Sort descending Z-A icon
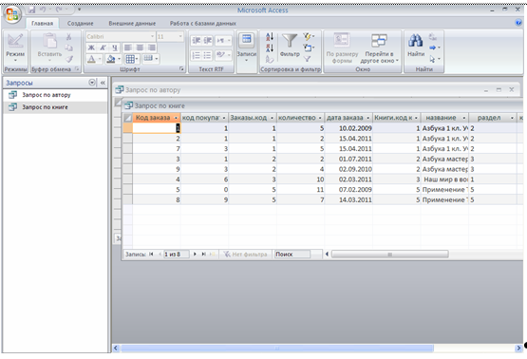The image size is (527, 359). click(x=270, y=47)
